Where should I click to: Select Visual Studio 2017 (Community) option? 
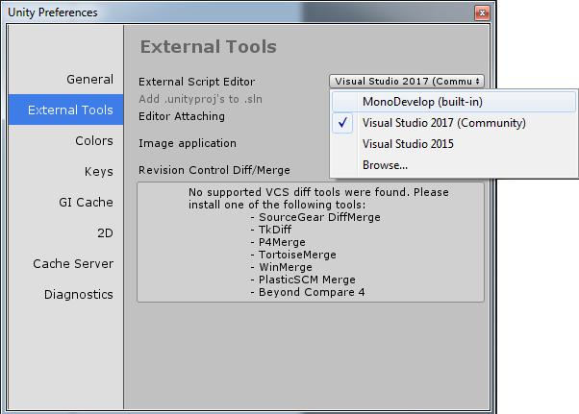[x=454, y=123]
